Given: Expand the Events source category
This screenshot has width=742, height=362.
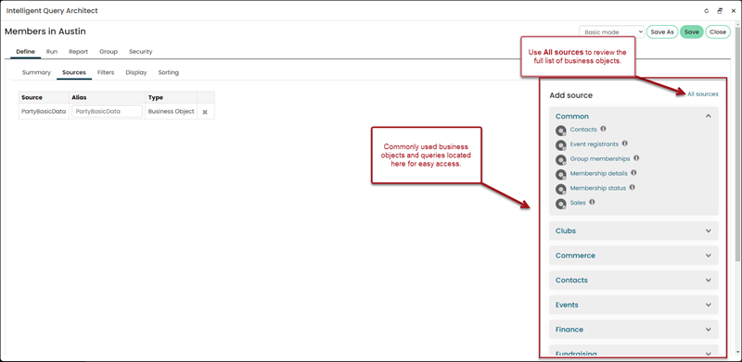Looking at the screenshot, I should pos(633,305).
